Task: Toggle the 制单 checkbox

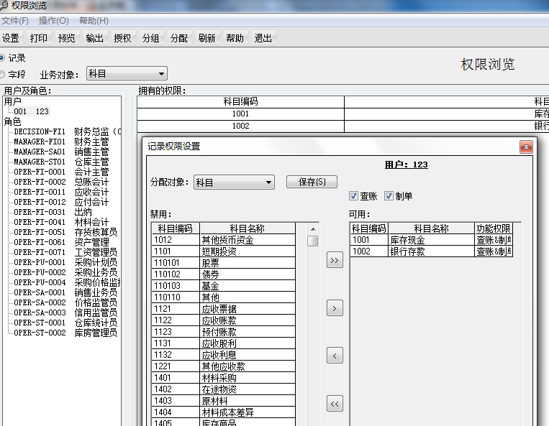Action: click(389, 195)
